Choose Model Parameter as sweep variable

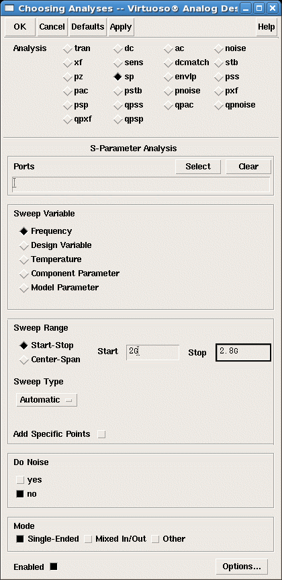click(x=24, y=288)
